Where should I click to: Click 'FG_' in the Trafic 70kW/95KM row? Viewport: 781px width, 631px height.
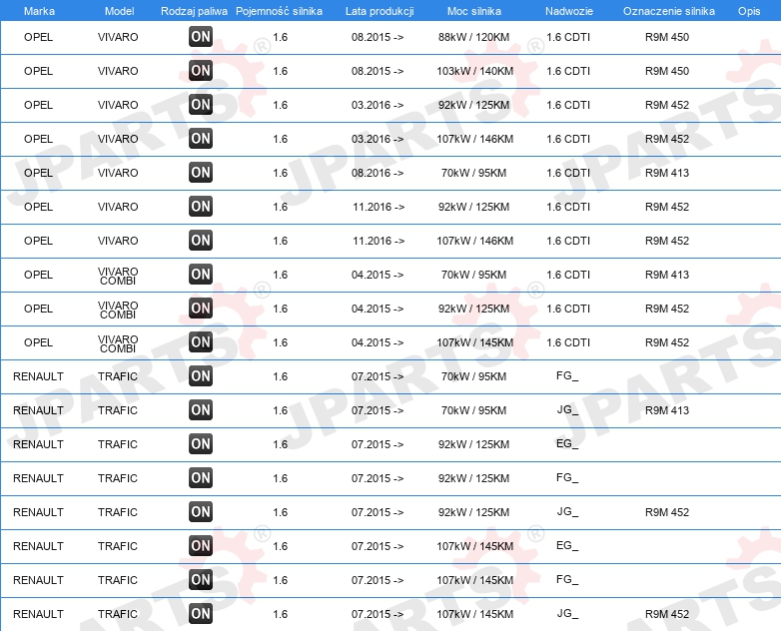pos(567,375)
